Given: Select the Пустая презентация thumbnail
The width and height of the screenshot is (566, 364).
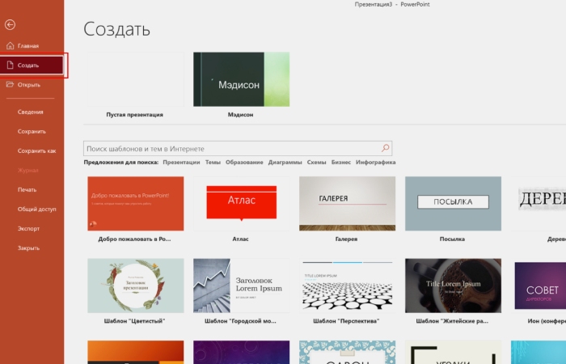Looking at the screenshot, I should [x=135, y=79].
